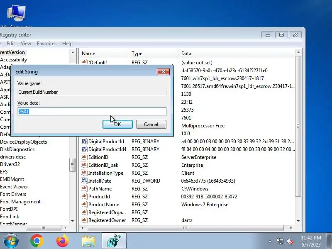Click the Show desktop button

point(329,241)
